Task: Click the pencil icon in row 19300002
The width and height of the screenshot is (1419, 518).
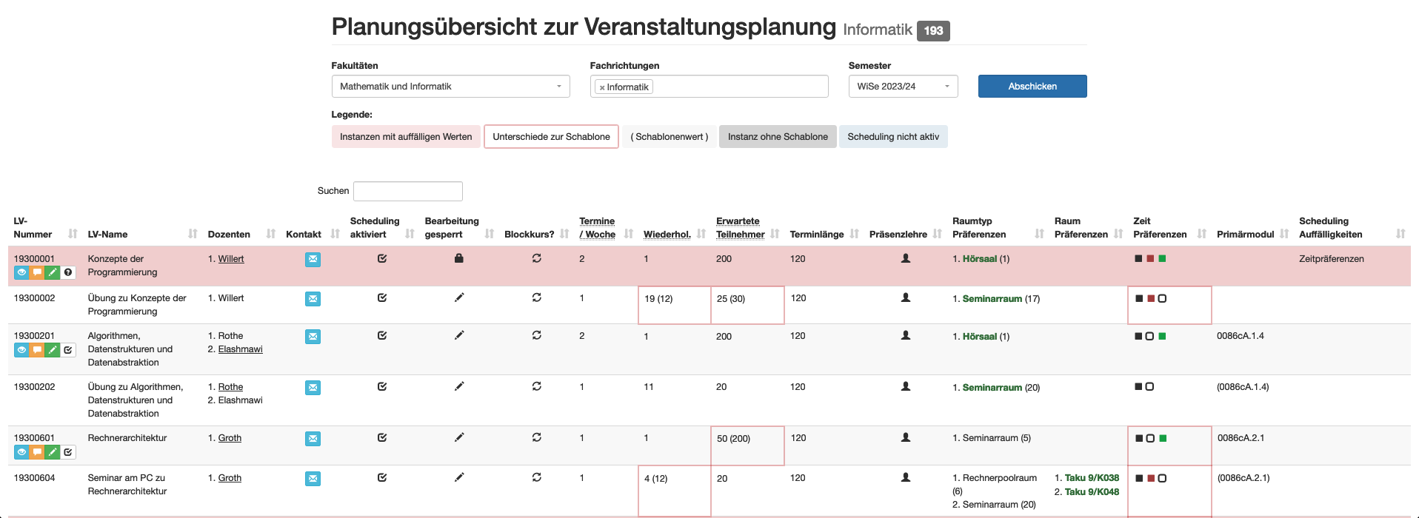Action: tap(459, 297)
